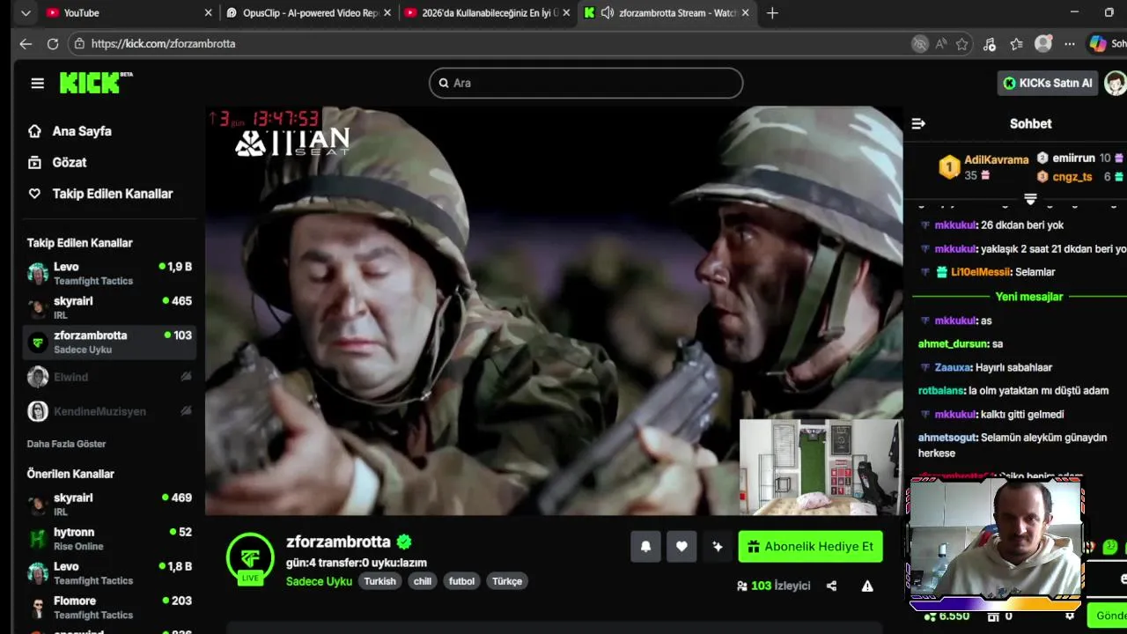Open the tab search dropdown arrow
1127x634 pixels.
tap(26, 12)
